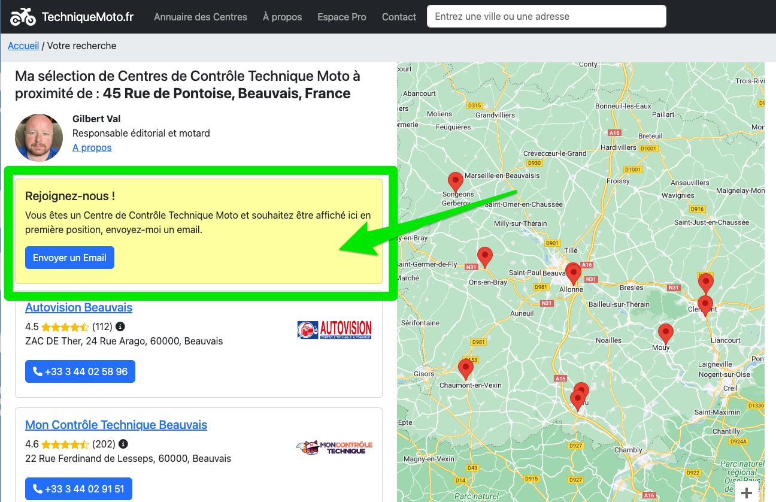This screenshot has height=502, width=776.
Task: Open the info icon beside Autovision's rating
Action: (x=120, y=326)
